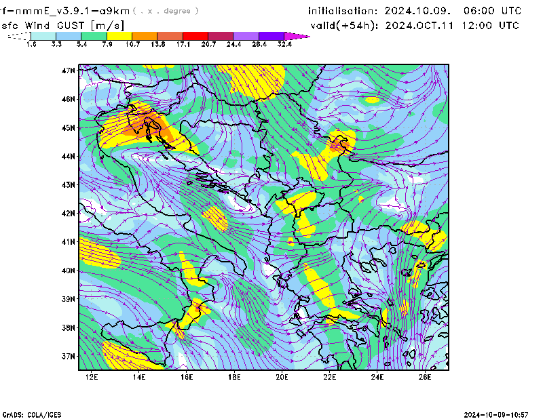The width and height of the screenshot is (543, 419).
Task: Click the lavender legend swatch after 24.4
Action: [x=246, y=36]
